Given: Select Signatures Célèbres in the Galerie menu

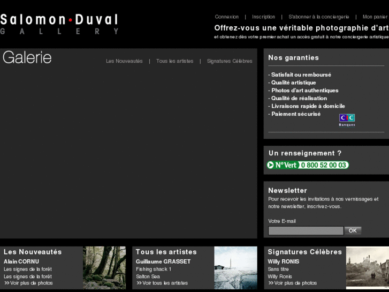Looking at the screenshot, I should [230, 61].
